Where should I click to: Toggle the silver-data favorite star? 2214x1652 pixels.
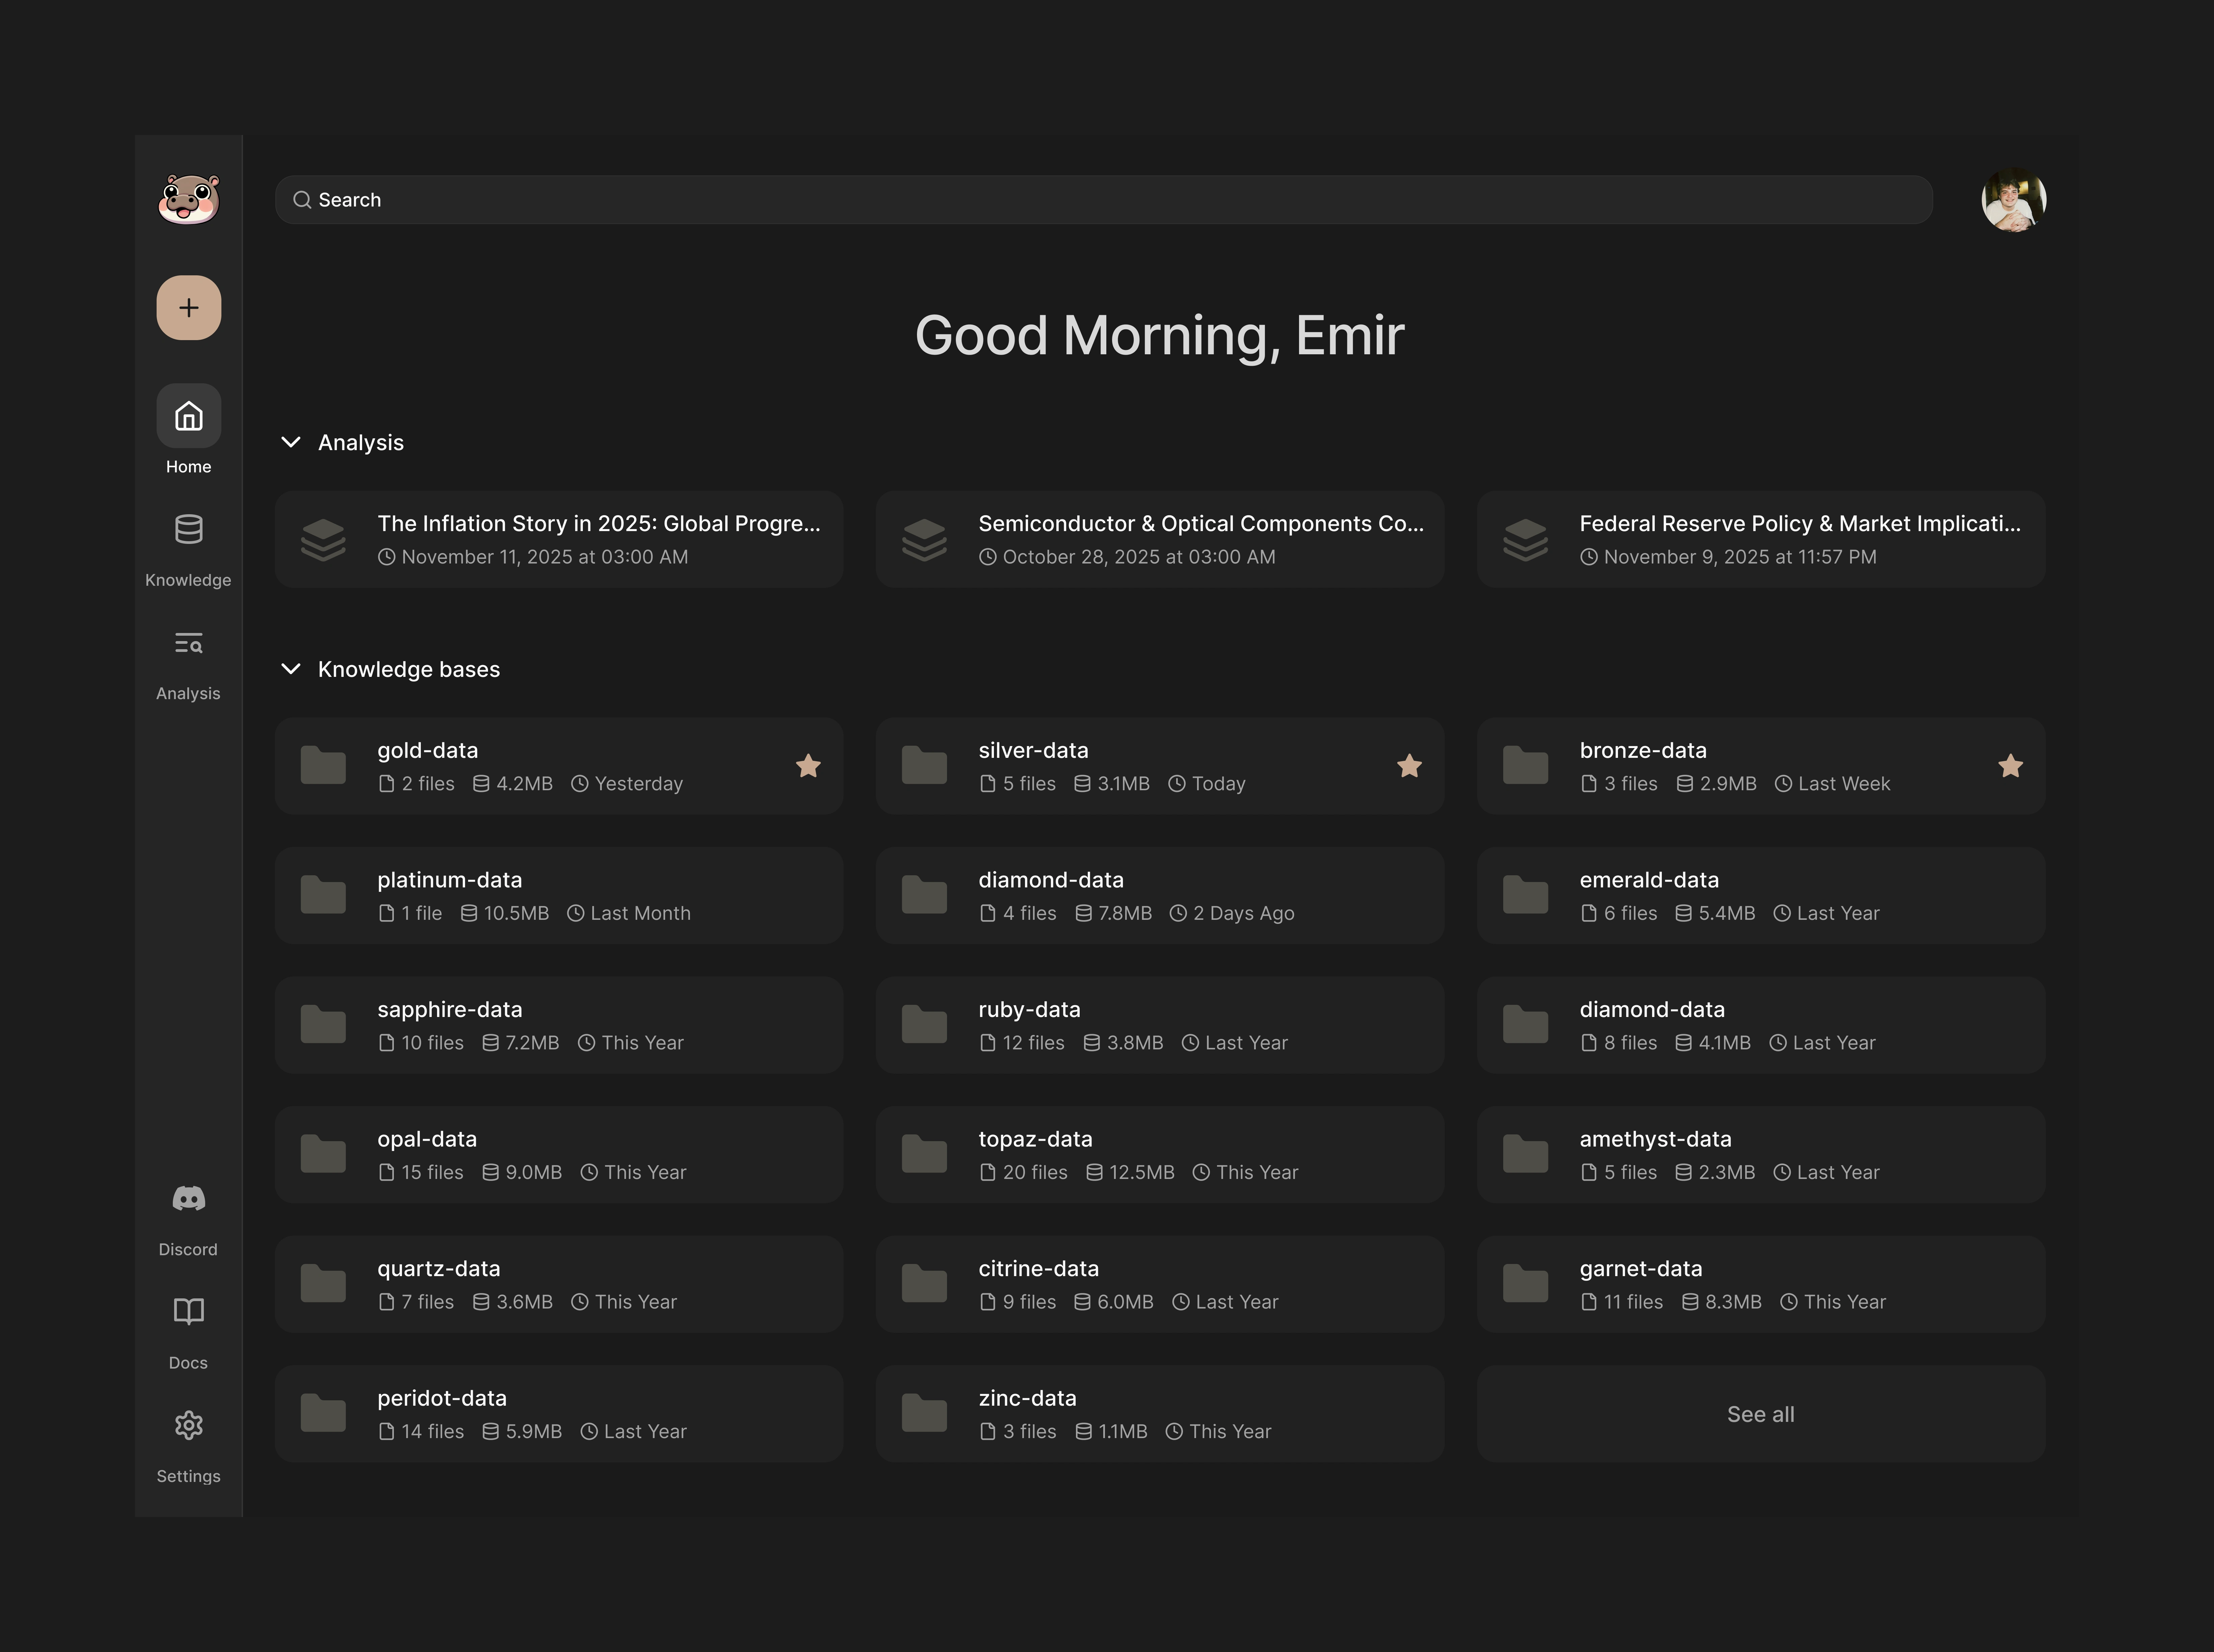[x=1409, y=766]
